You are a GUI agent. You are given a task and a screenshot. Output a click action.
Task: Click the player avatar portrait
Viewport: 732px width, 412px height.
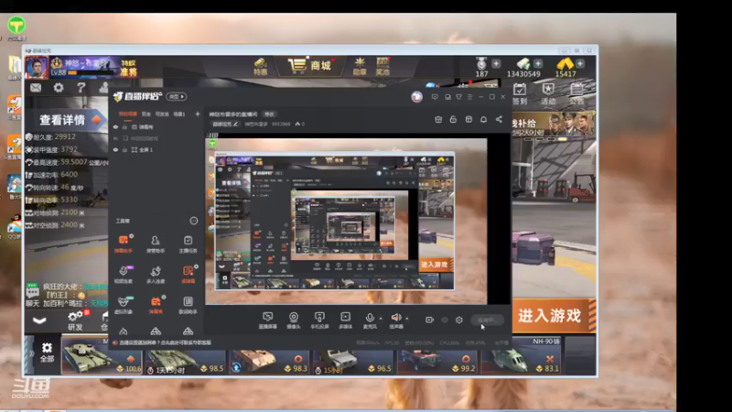37,67
